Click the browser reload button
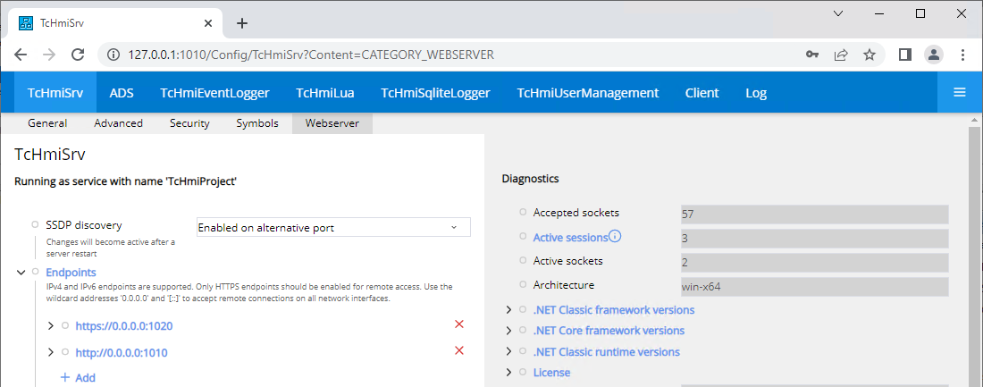Image resolution: width=983 pixels, height=387 pixels. click(x=78, y=55)
